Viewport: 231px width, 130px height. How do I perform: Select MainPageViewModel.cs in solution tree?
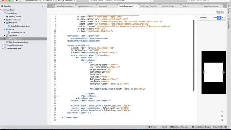[x=18, y=42]
